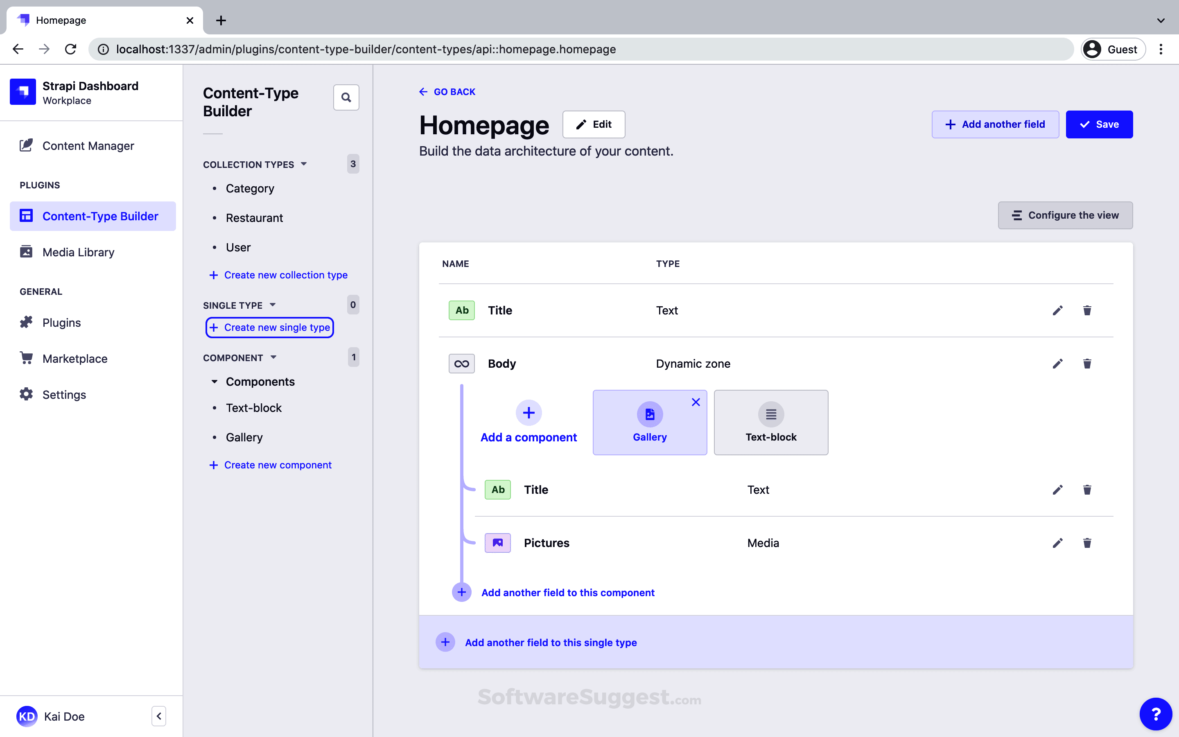Collapse the Single Type section
1179x737 pixels.
(272, 305)
